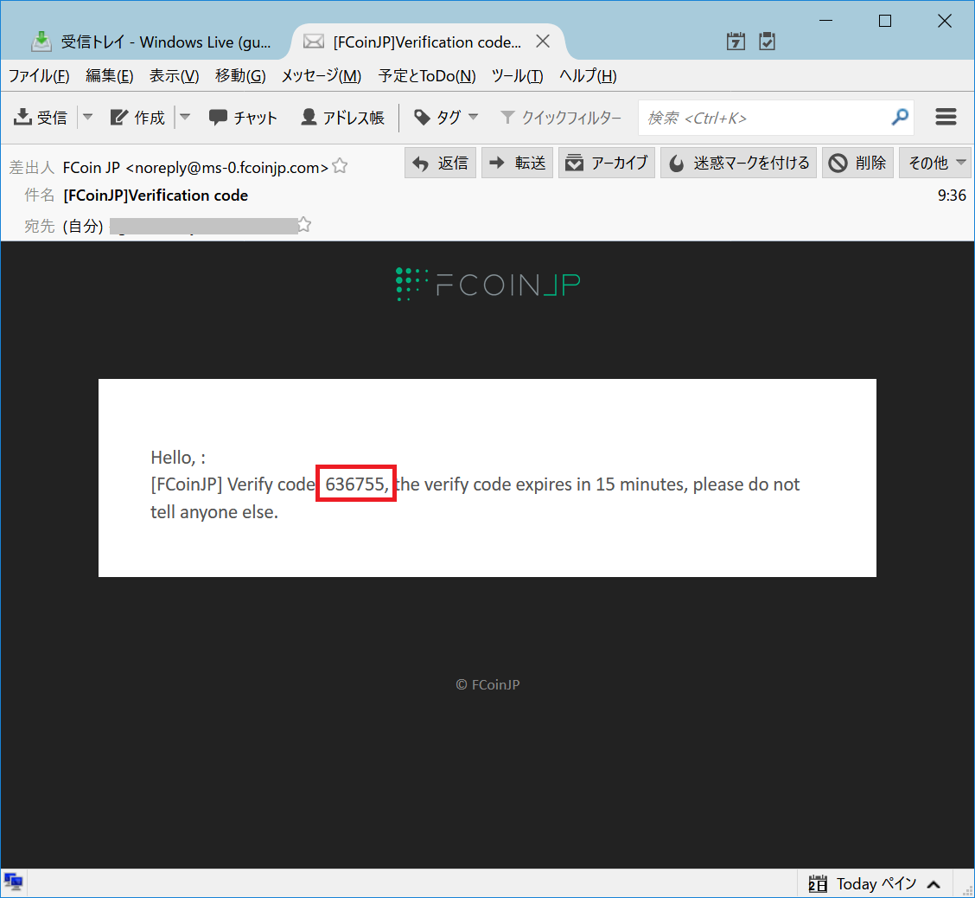Minimize the mail window
This screenshot has width=975, height=898.
click(x=825, y=21)
